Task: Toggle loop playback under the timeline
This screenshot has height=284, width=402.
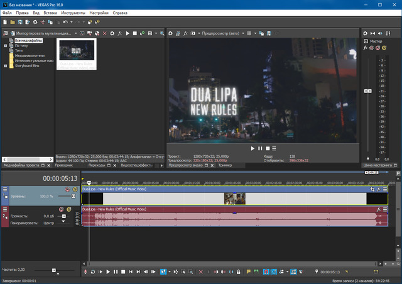Action: click(x=93, y=271)
